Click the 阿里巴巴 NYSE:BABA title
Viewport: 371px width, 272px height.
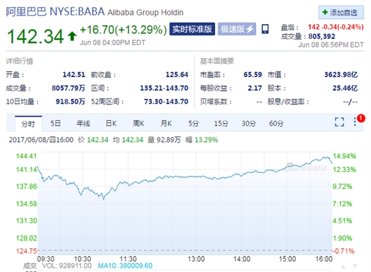point(55,12)
